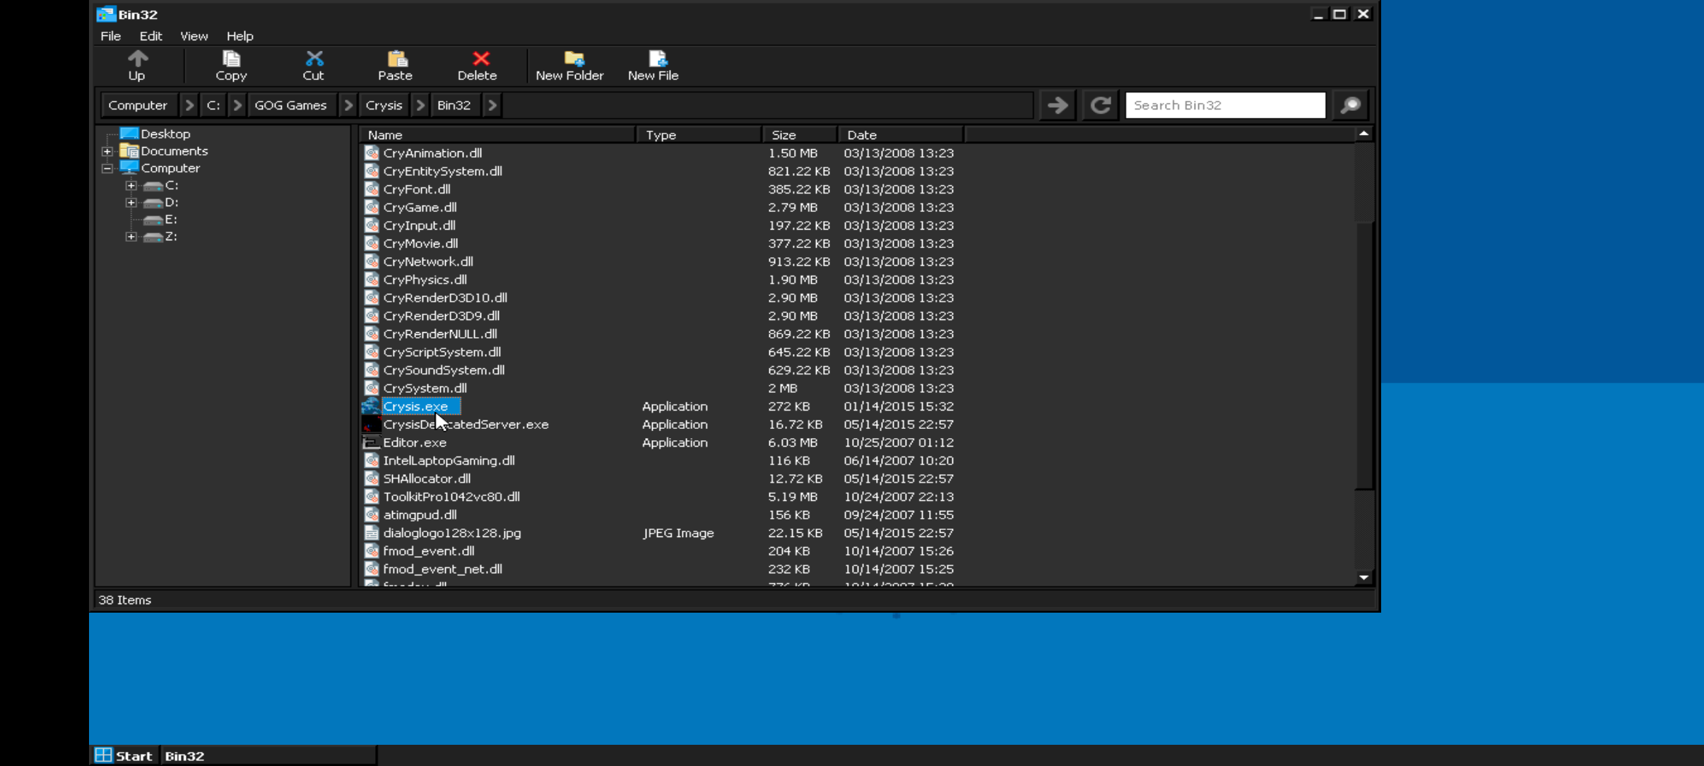Select fmod_event.dll in the list
This screenshot has height=766, width=1704.
tap(428, 550)
